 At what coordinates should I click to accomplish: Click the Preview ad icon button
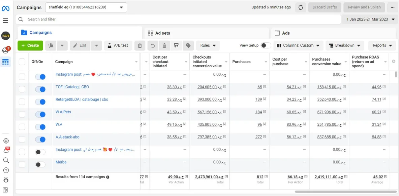click(176, 45)
